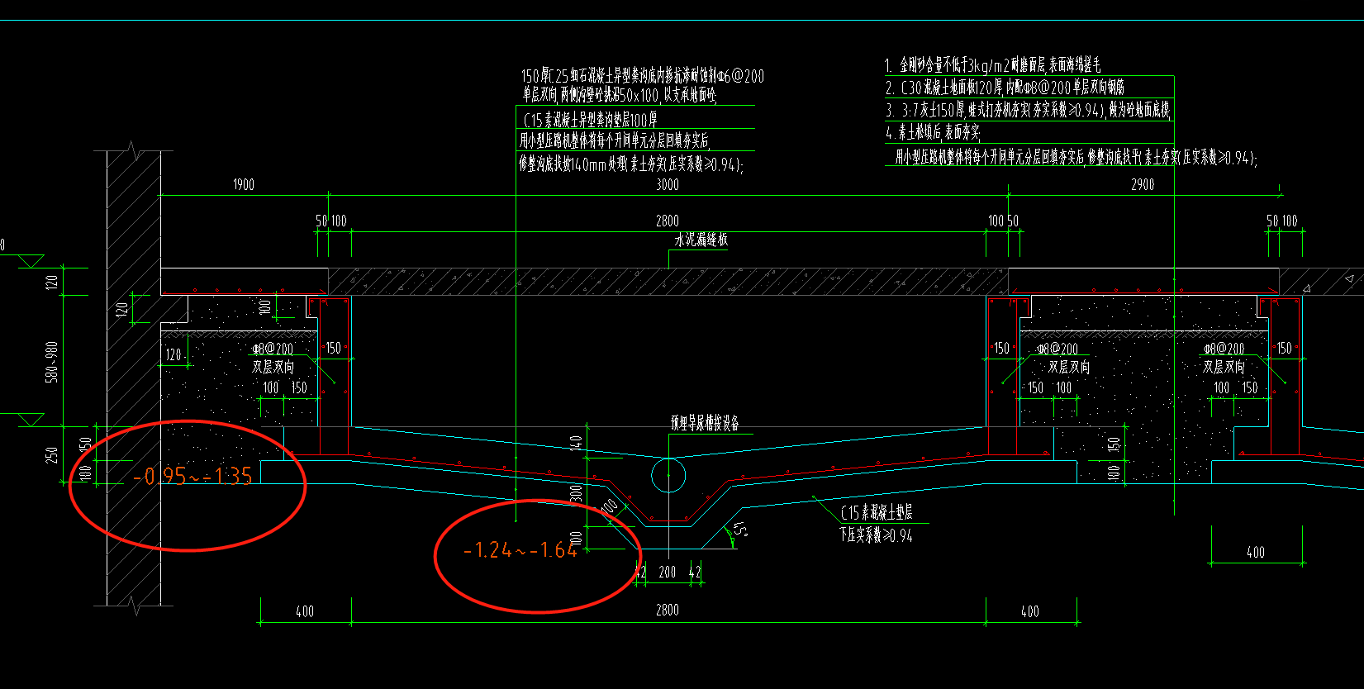
Task: Click the orange elevation text -0.95~-1.35
Action: coord(192,476)
